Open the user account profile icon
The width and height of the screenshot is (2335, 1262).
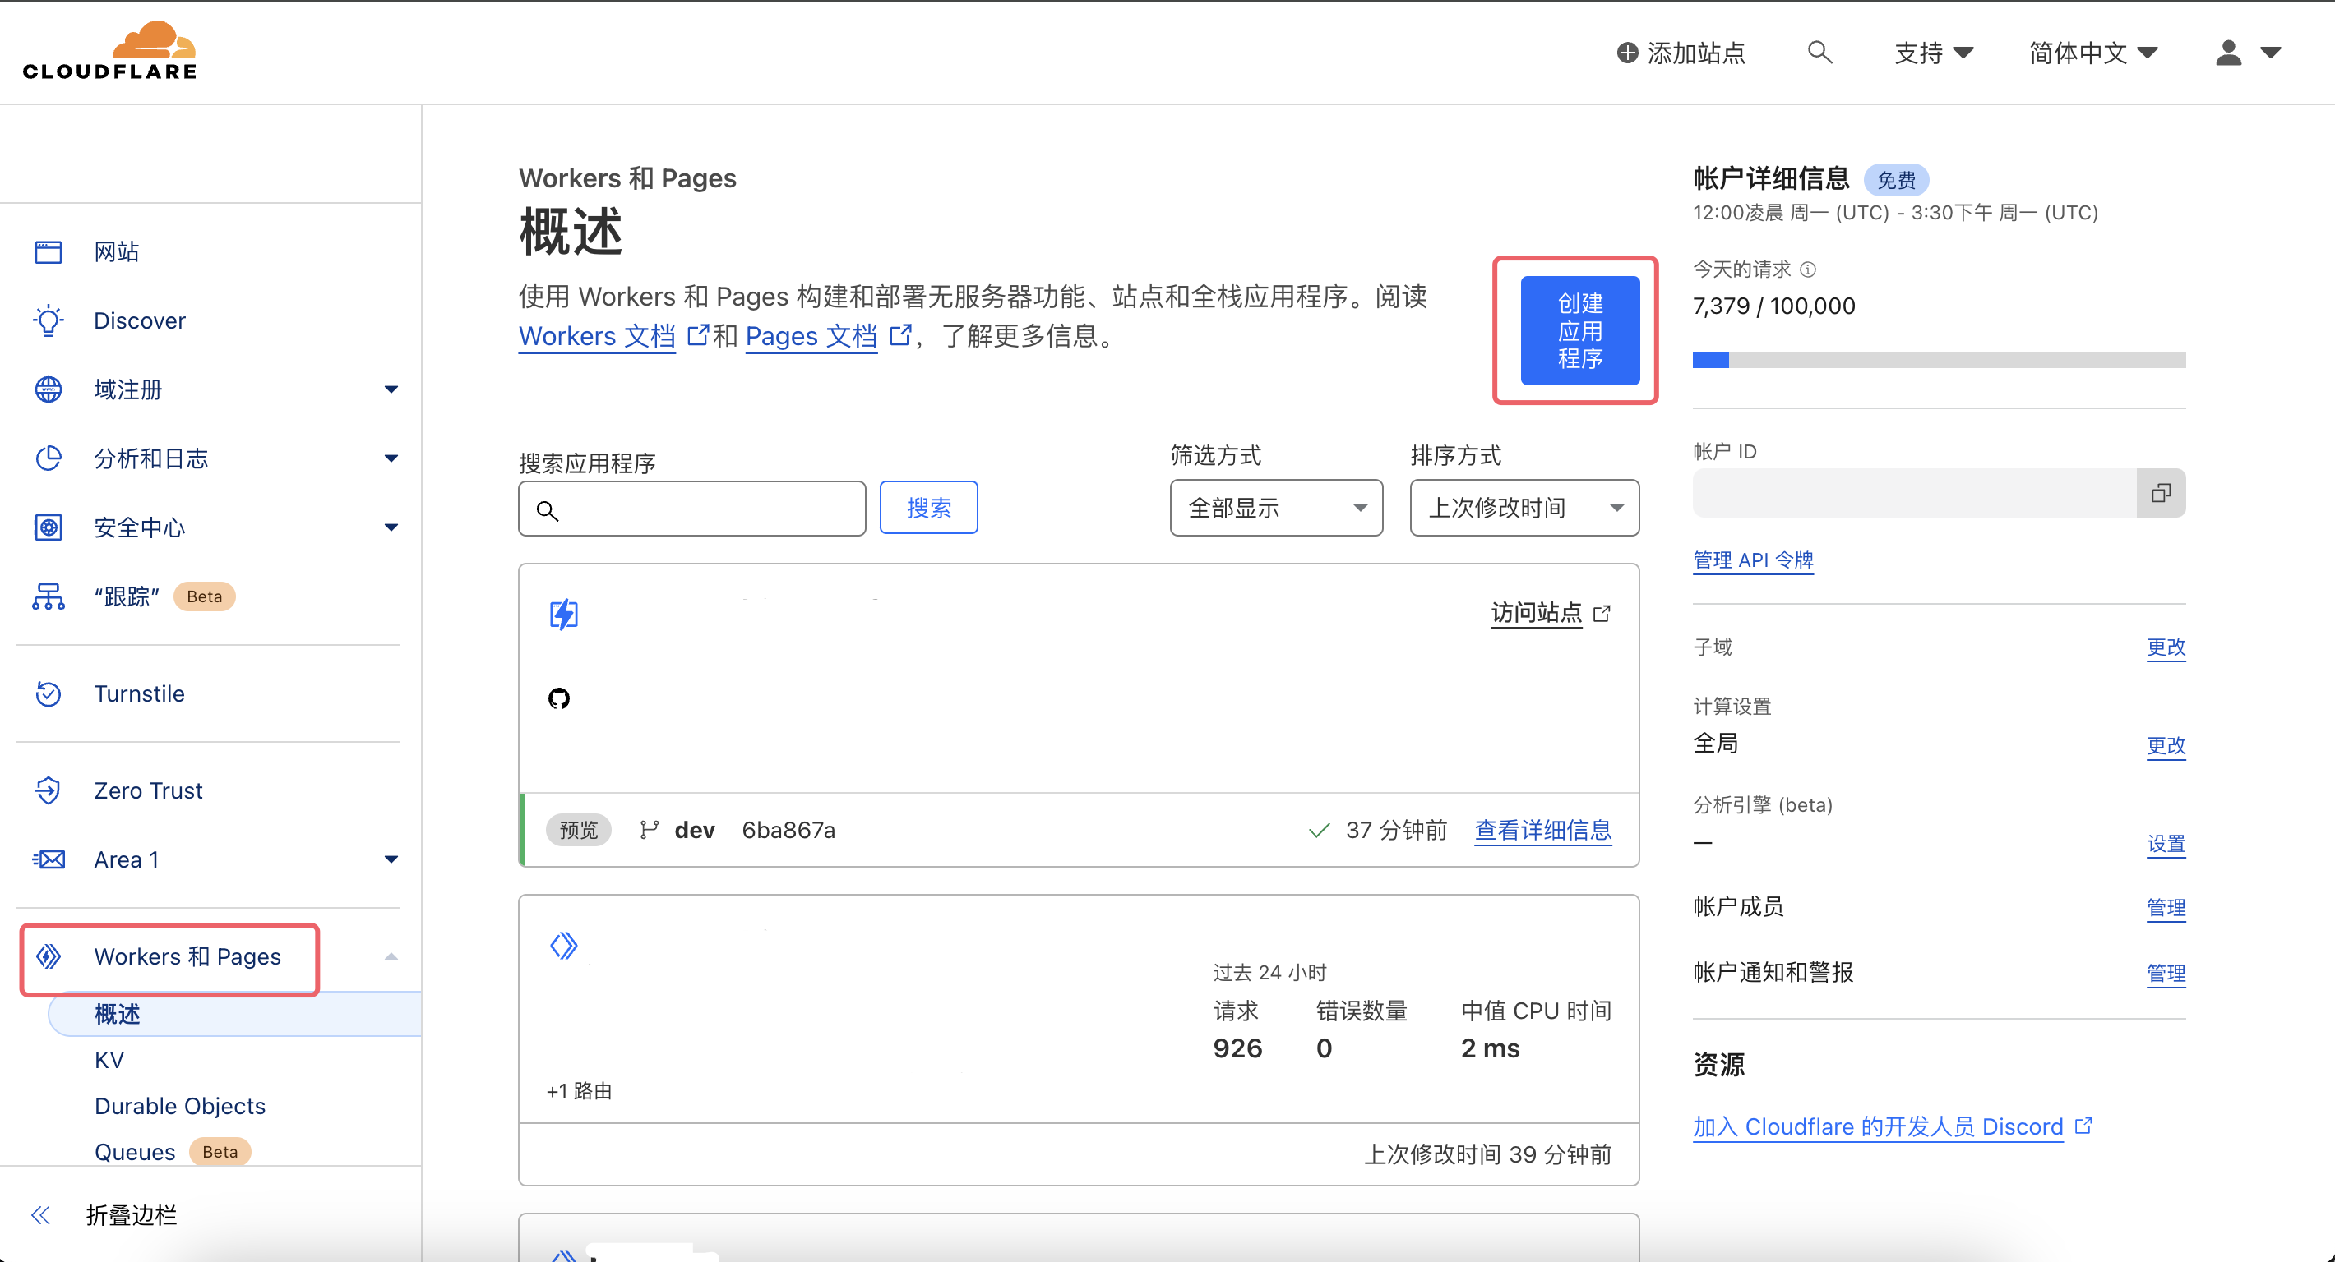coord(2229,53)
